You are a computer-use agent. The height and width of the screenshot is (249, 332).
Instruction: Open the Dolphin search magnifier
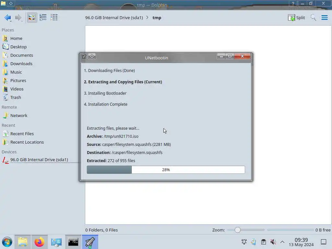click(313, 18)
